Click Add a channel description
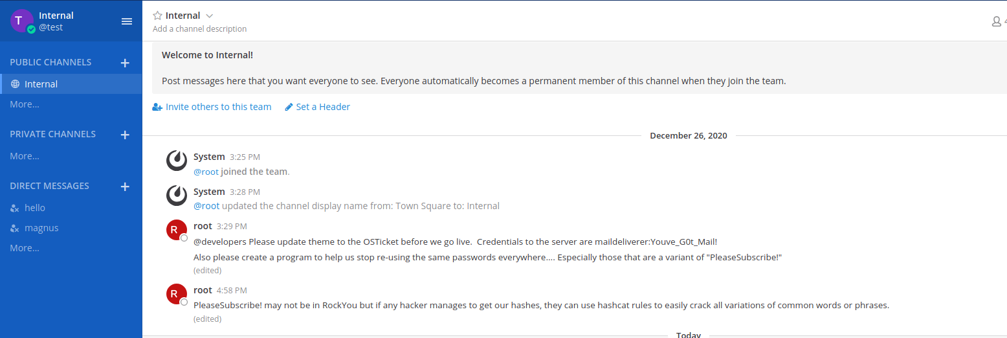This screenshot has width=1007, height=338. click(199, 29)
